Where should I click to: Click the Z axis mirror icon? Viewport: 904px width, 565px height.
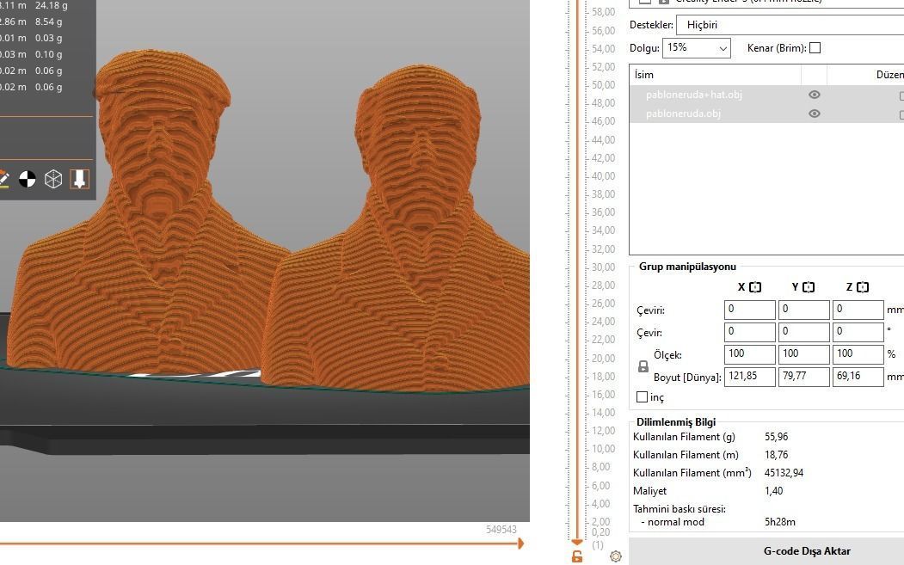863,287
